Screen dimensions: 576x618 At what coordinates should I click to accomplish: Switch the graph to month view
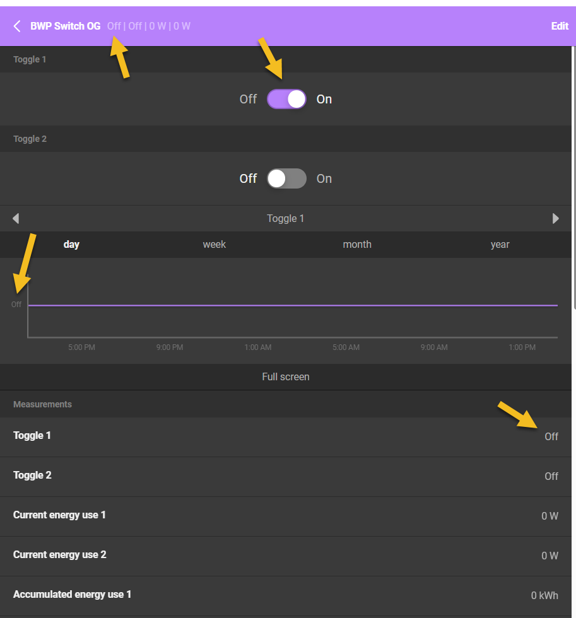pyautogui.click(x=357, y=244)
